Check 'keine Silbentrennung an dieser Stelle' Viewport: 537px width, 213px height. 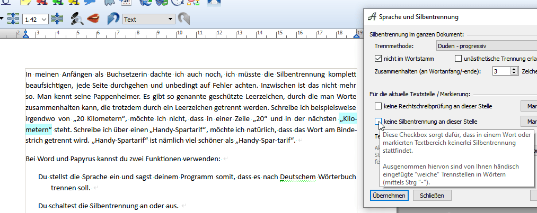pyautogui.click(x=378, y=122)
